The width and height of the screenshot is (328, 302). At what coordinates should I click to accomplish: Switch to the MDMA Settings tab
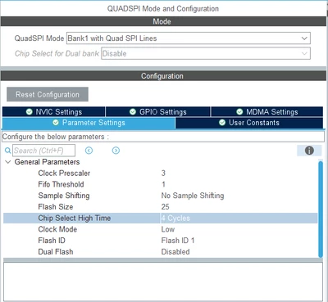point(267,112)
